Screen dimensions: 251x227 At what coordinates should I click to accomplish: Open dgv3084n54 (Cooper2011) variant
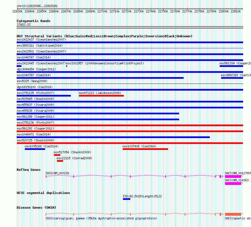(36, 69)
